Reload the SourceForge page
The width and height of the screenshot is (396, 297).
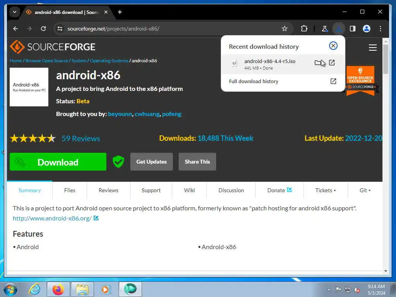(x=43, y=29)
